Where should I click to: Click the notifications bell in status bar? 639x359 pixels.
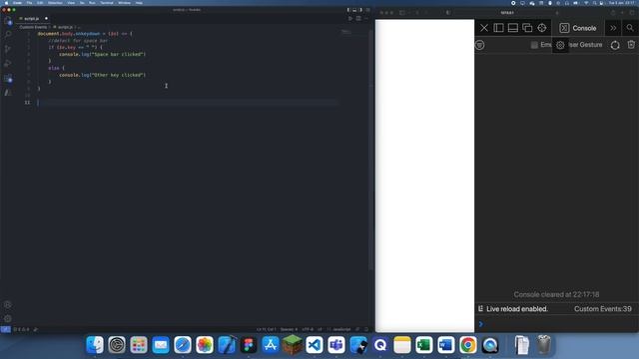point(366,329)
